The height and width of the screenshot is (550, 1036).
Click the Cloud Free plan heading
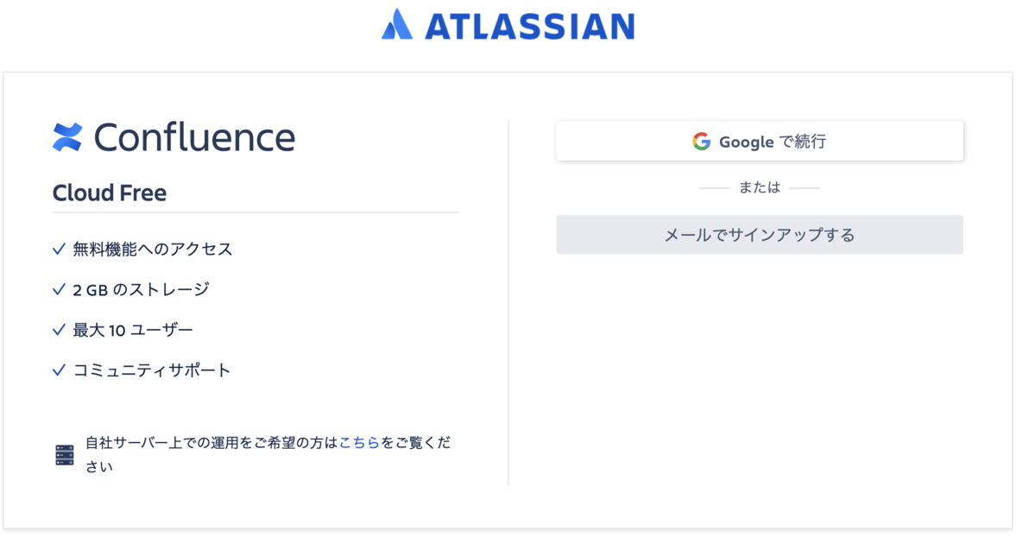110,193
